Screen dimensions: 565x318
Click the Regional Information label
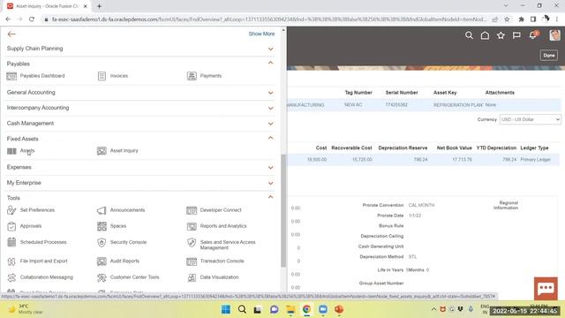coord(506,205)
